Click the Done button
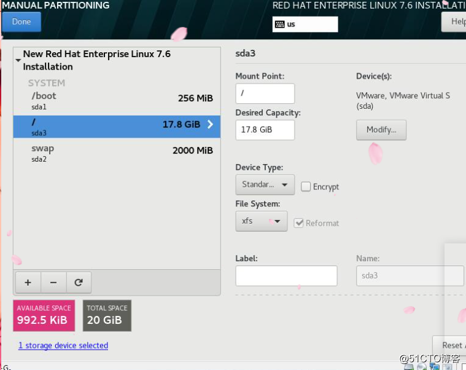Viewport: 466px width, 370px height. point(21,22)
